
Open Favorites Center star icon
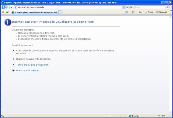[x=3, y=12]
